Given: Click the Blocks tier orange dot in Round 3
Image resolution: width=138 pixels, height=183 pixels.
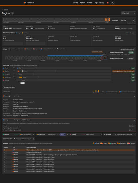Looking at the screenshot, I should click(x=4, y=71).
